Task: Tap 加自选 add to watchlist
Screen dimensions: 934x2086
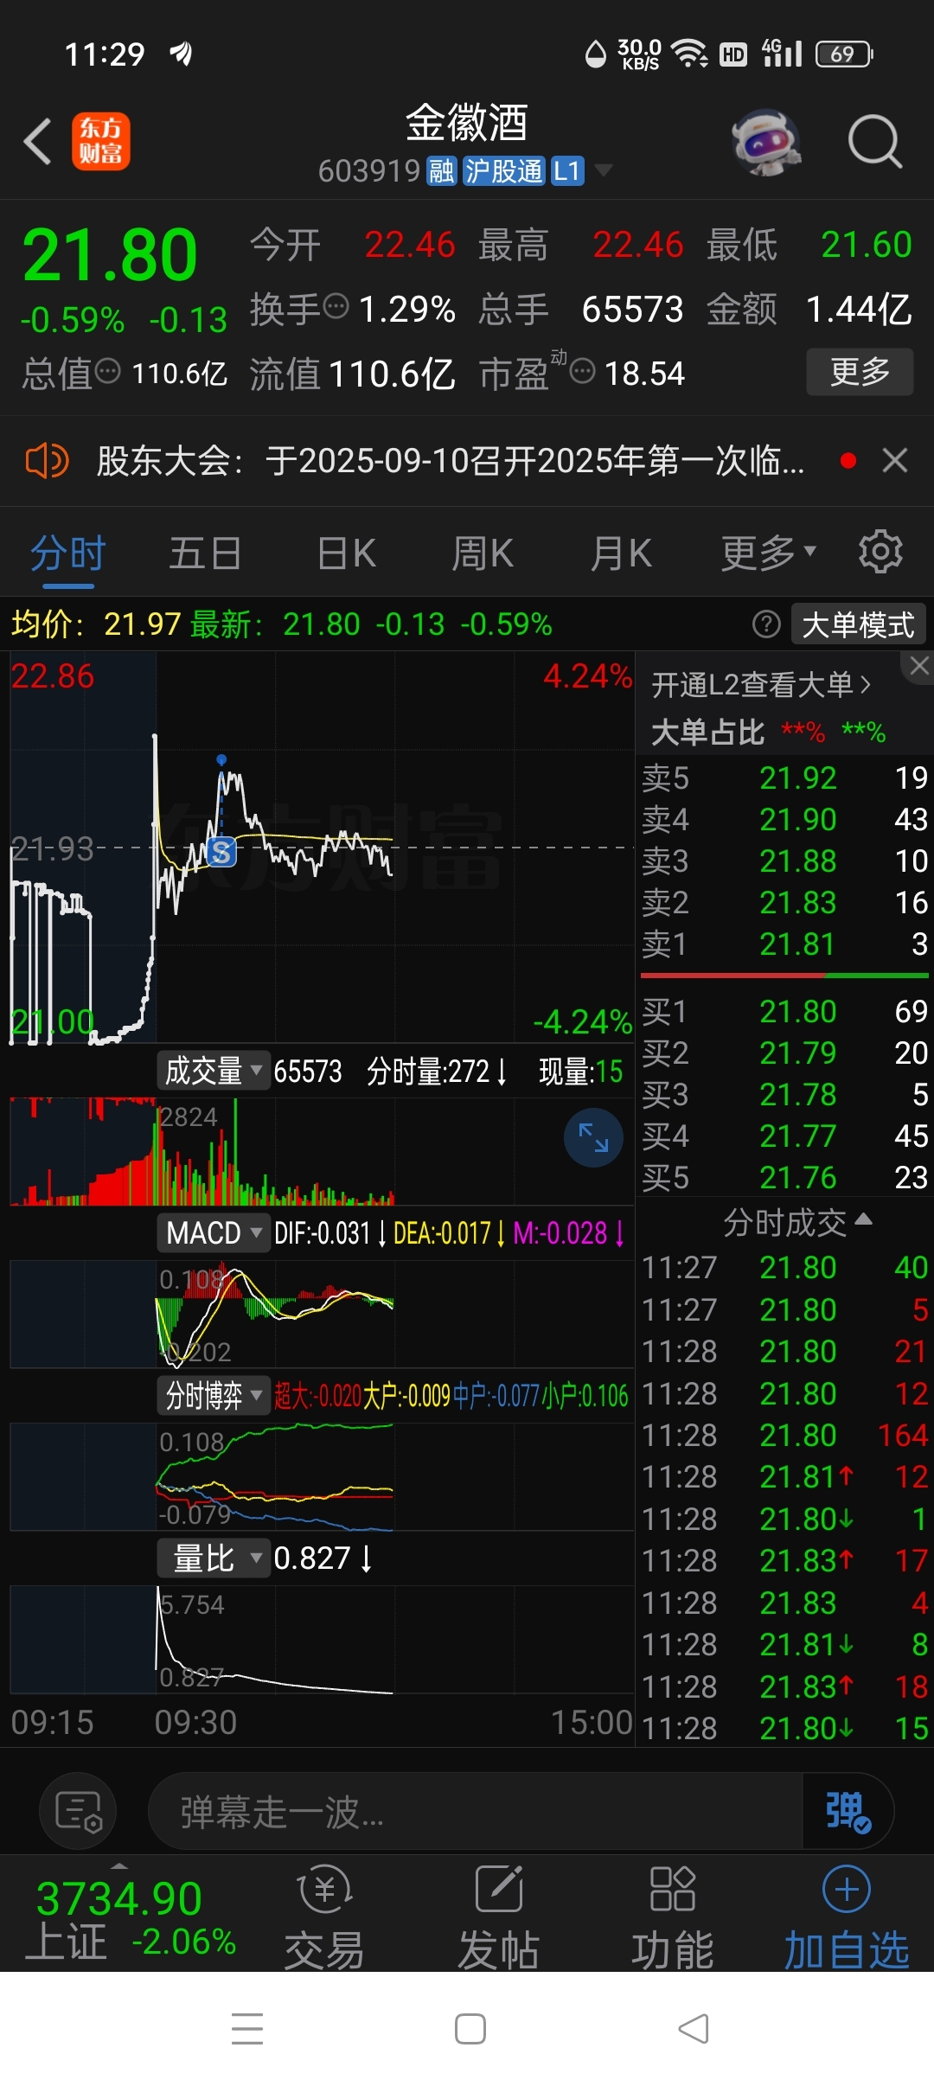Action: click(x=847, y=1917)
